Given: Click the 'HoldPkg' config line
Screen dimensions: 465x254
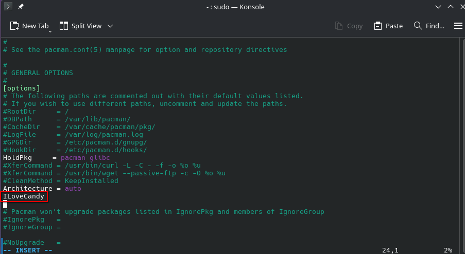Looking at the screenshot, I should click(x=52, y=158).
